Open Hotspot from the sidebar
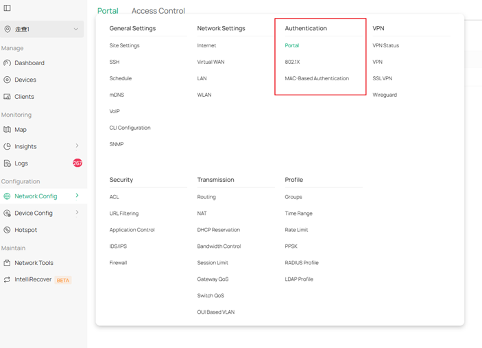 tap(26, 230)
